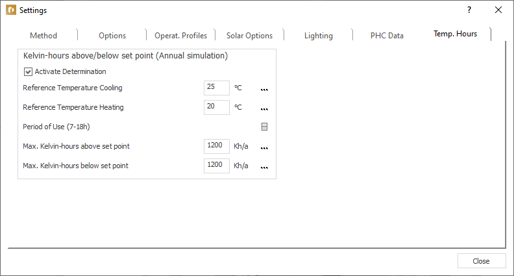Open ellipsis options for Reference Temperature Cooling

tap(264, 90)
